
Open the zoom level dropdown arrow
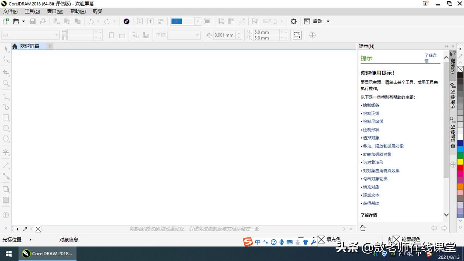tap(198, 21)
